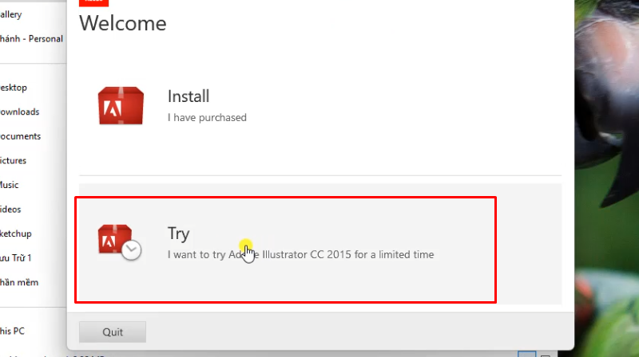The height and width of the screenshot is (357, 639).
Task: Click the limited time trial description text
Action: (301, 254)
